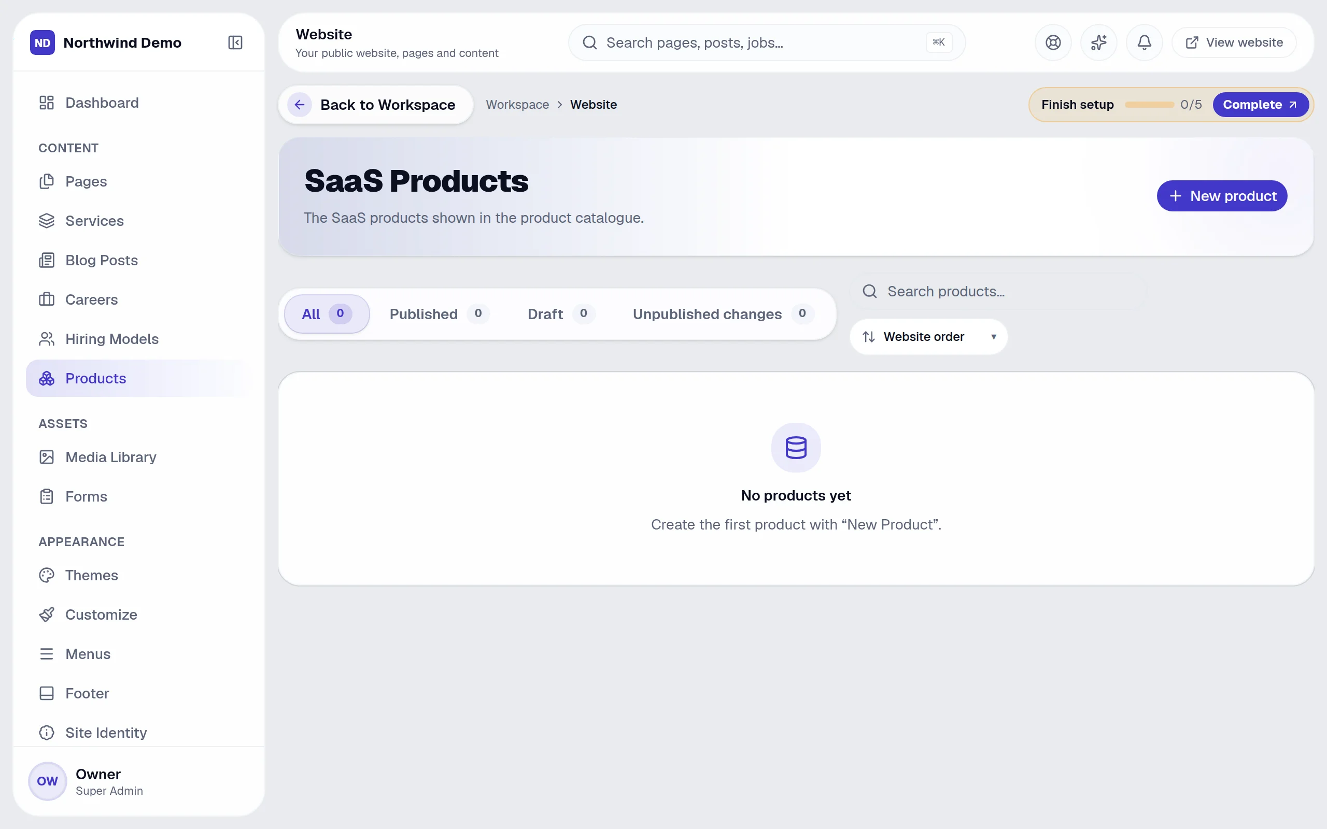Open Products in the sidebar
This screenshot has width=1327, height=829.
click(139, 378)
